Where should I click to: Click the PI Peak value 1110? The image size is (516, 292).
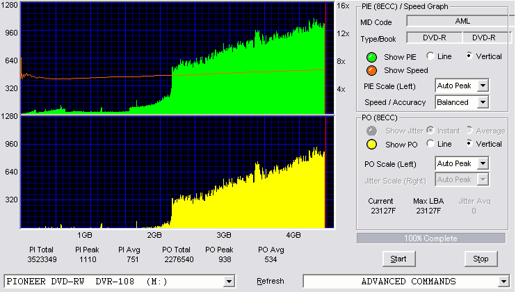pos(88,259)
